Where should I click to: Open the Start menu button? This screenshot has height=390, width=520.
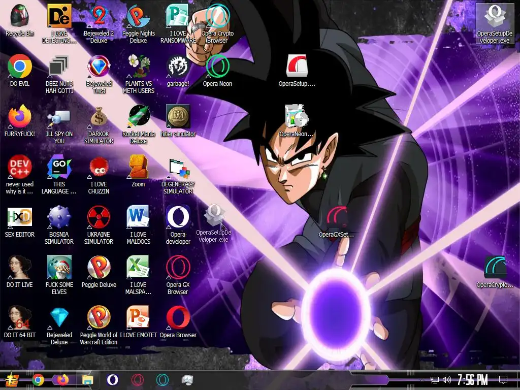click(x=12, y=380)
